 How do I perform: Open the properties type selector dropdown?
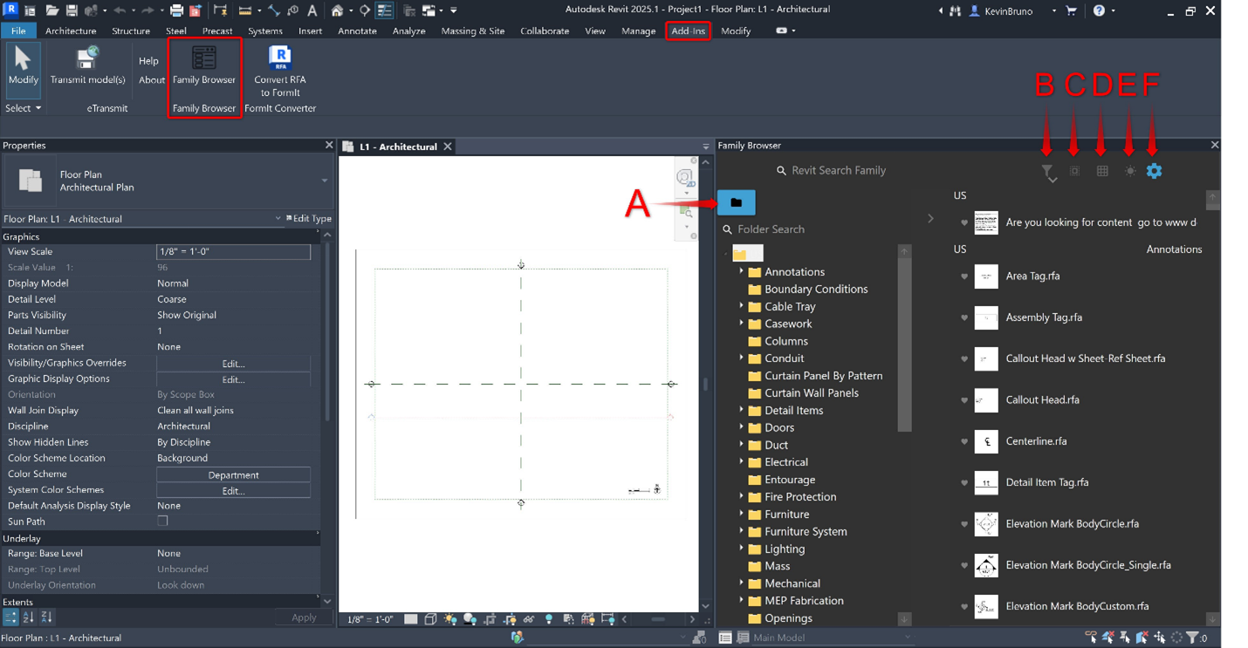325,181
